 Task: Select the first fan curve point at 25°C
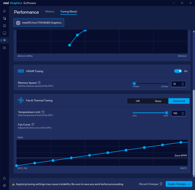coord(16,166)
